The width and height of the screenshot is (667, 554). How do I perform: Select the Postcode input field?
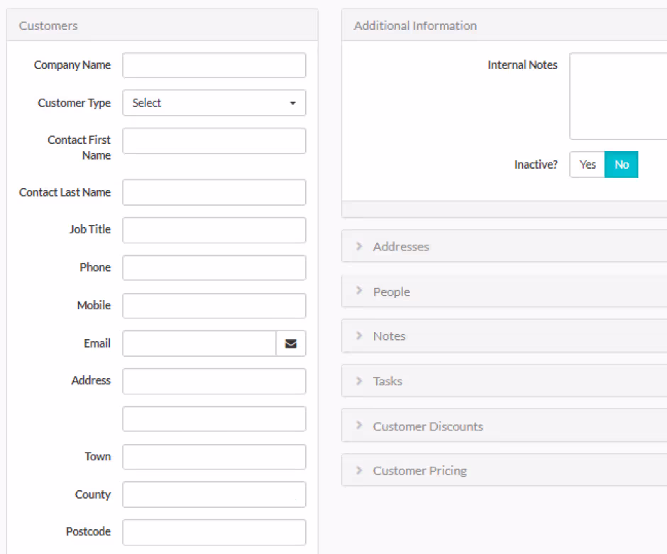tap(214, 532)
